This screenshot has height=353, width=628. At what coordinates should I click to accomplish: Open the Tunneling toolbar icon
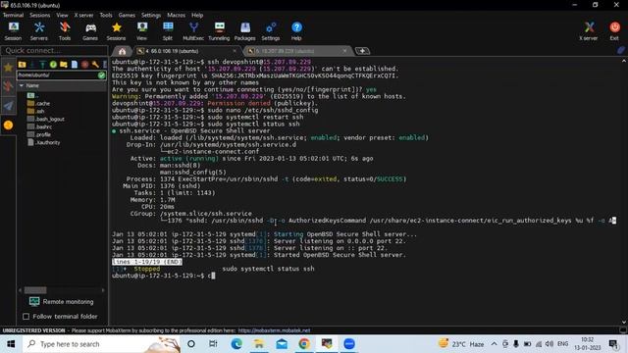tap(219, 30)
